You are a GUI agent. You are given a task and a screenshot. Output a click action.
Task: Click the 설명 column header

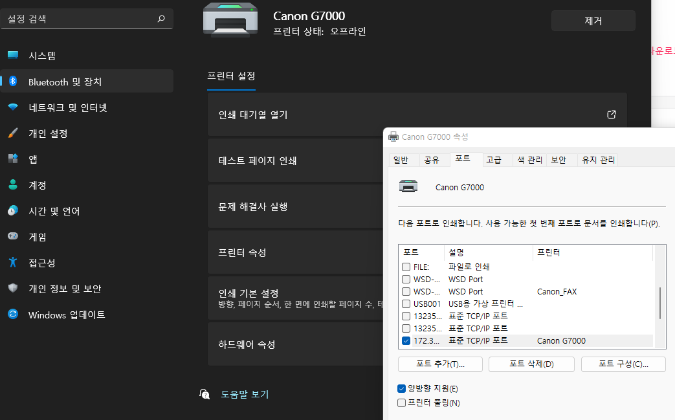(489, 252)
